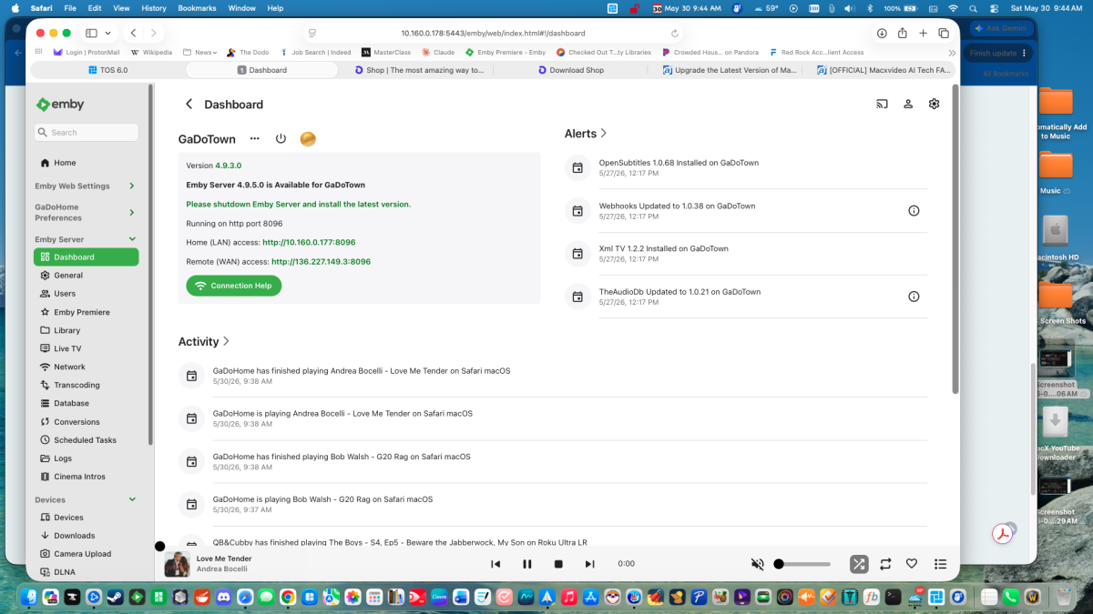Viewport: 1093px width, 614px height.
Task: Open the play queue list icon
Action: pyautogui.click(x=941, y=564)
